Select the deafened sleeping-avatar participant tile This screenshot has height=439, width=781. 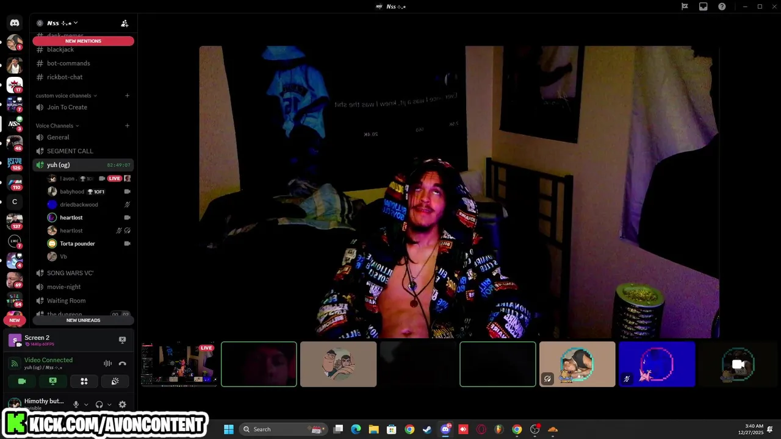click(x=577, y=364)
